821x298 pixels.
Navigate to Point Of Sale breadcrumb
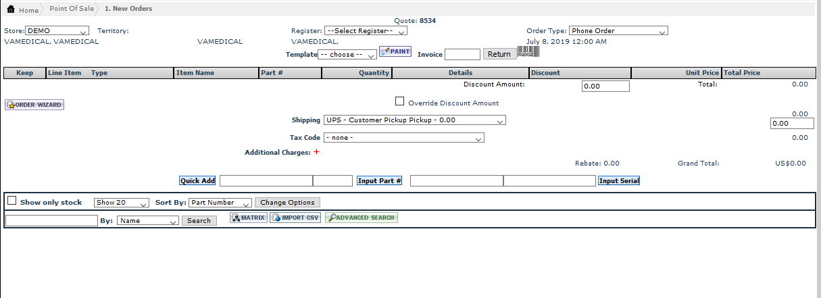72,9
